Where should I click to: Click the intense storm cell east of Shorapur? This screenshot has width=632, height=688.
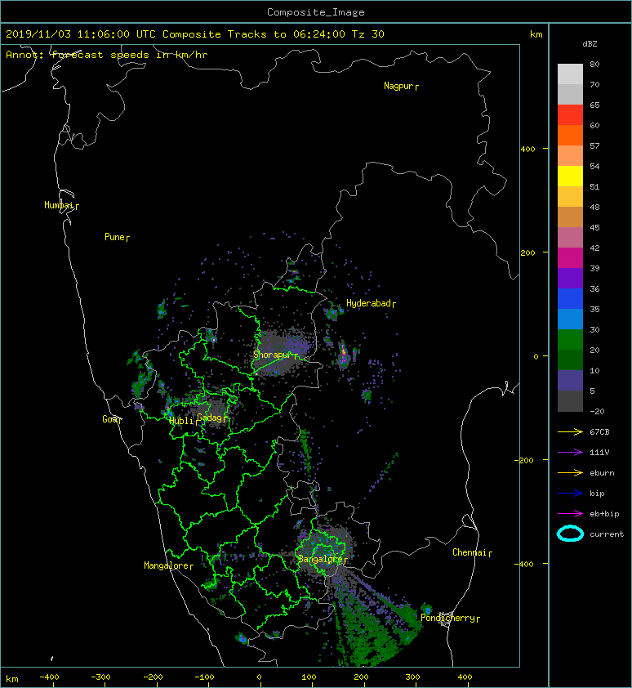click(345, 354)
